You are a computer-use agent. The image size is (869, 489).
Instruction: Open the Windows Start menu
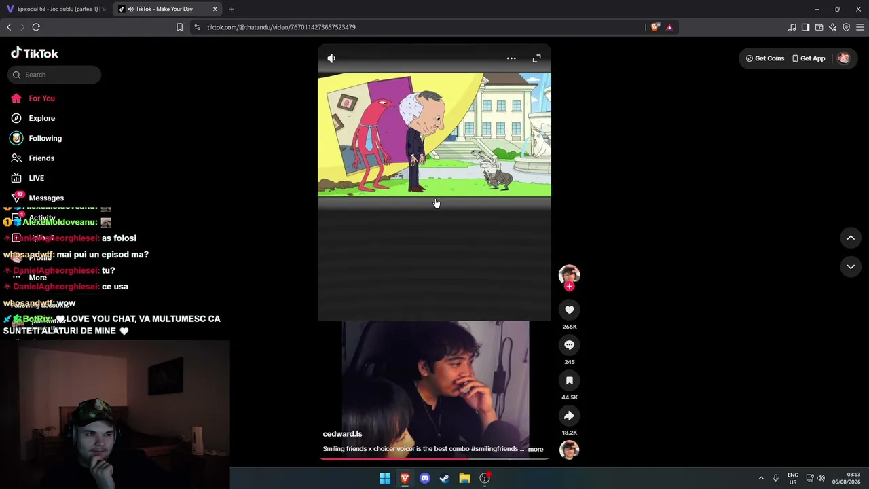point(385,478)
